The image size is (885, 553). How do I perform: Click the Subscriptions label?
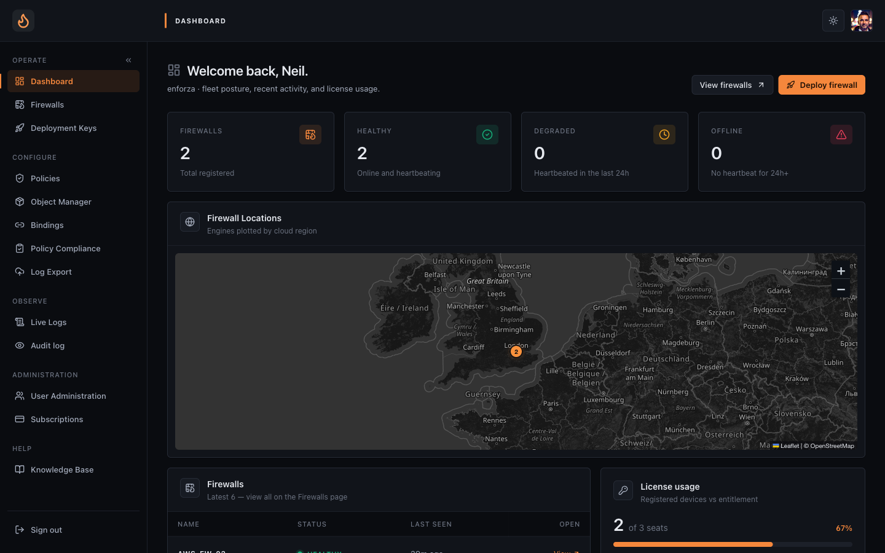click(57, 419)
